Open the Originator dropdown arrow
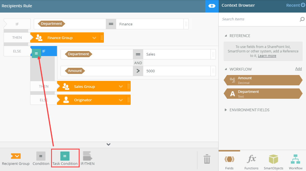The image size is (306, 171). (x=121, y=100)
